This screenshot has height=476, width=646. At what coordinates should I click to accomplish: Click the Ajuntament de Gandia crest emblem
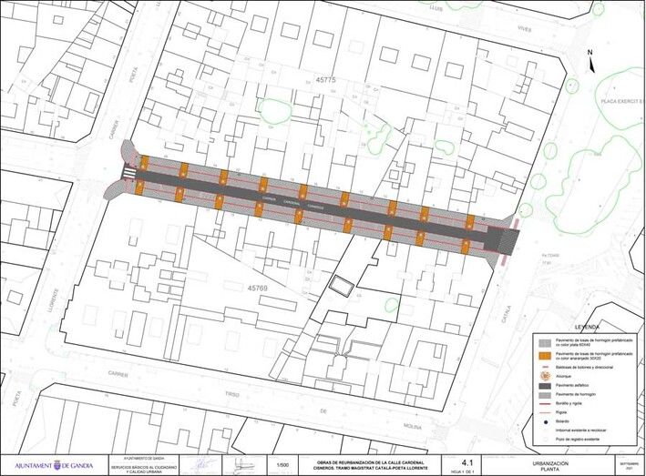click(56, 466)
